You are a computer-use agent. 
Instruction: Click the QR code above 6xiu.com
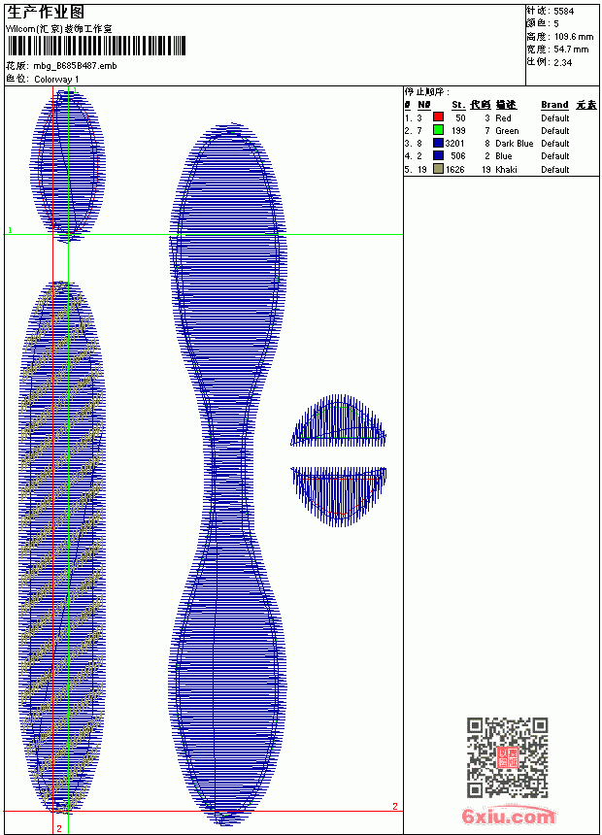click(508, 756)
